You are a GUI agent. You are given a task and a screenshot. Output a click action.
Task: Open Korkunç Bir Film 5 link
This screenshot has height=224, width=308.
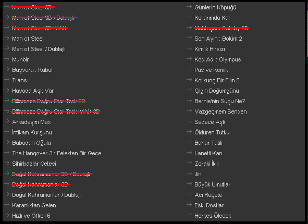[x=217, y=81]
